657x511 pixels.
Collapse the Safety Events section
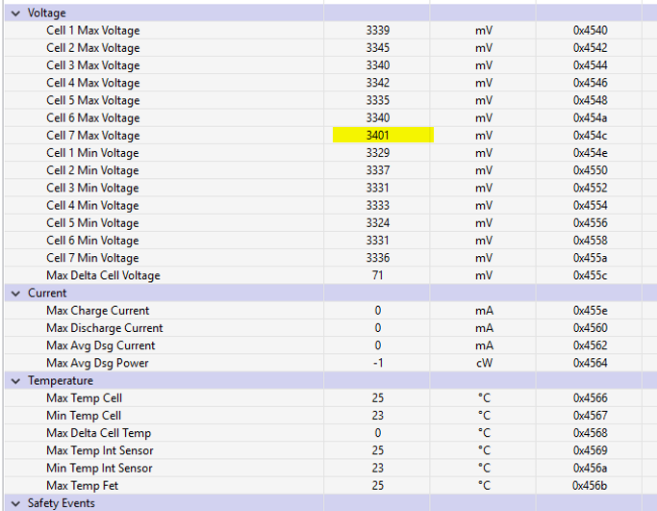pyautogui.click(x=15, y=503)
